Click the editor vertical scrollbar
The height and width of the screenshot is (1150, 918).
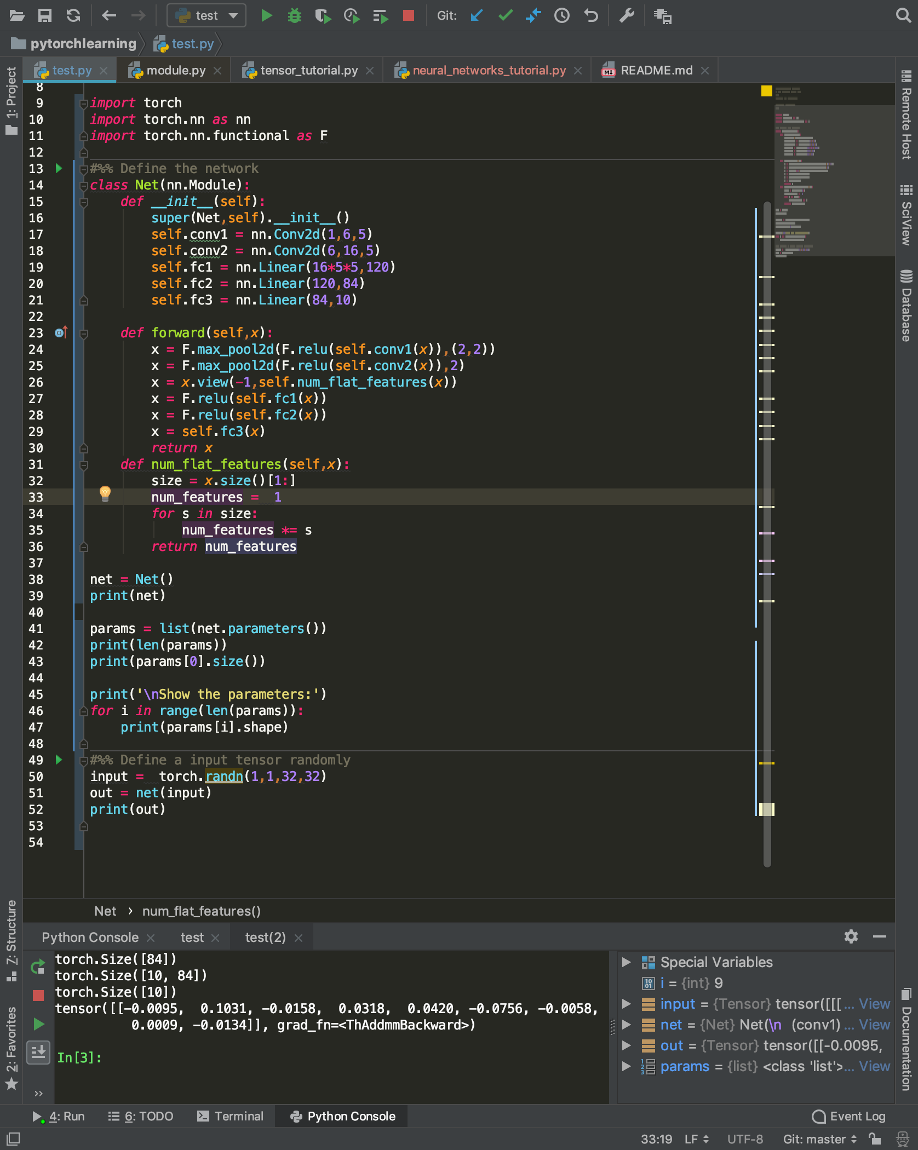(767, 534)
